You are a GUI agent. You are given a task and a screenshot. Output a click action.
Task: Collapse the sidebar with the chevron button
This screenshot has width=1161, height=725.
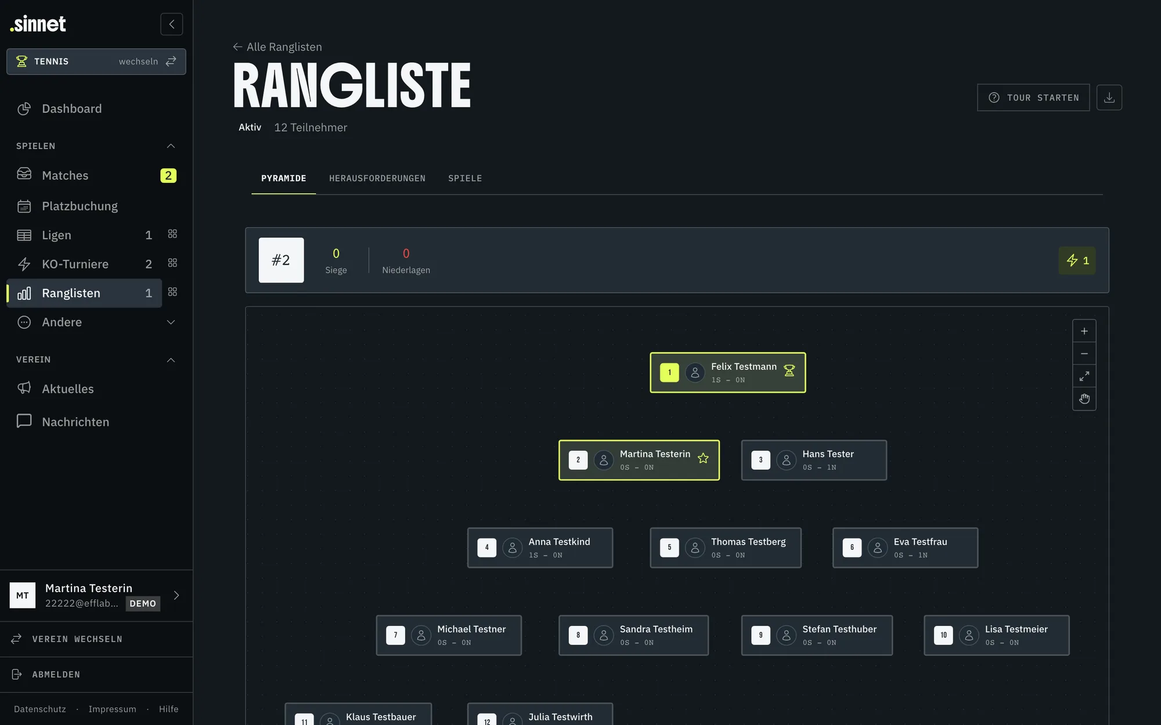pos(171,24)
